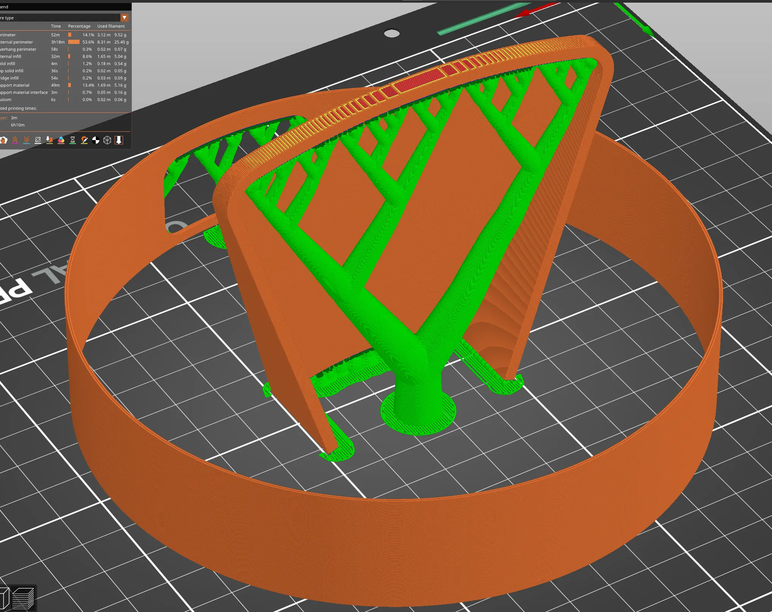Toggle Custom G-codes gear-pencil icon
This screenshot has width=772, height=612.
coord(84,140)
